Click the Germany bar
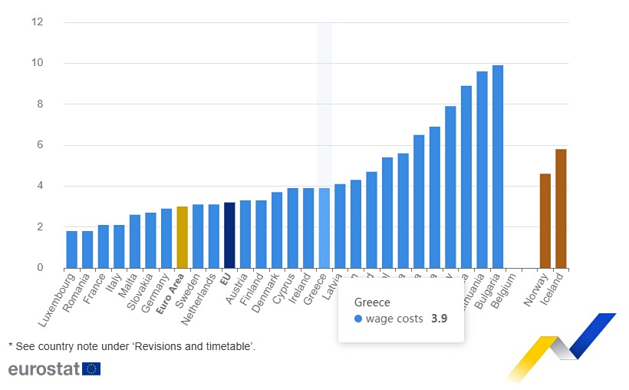 166,238
